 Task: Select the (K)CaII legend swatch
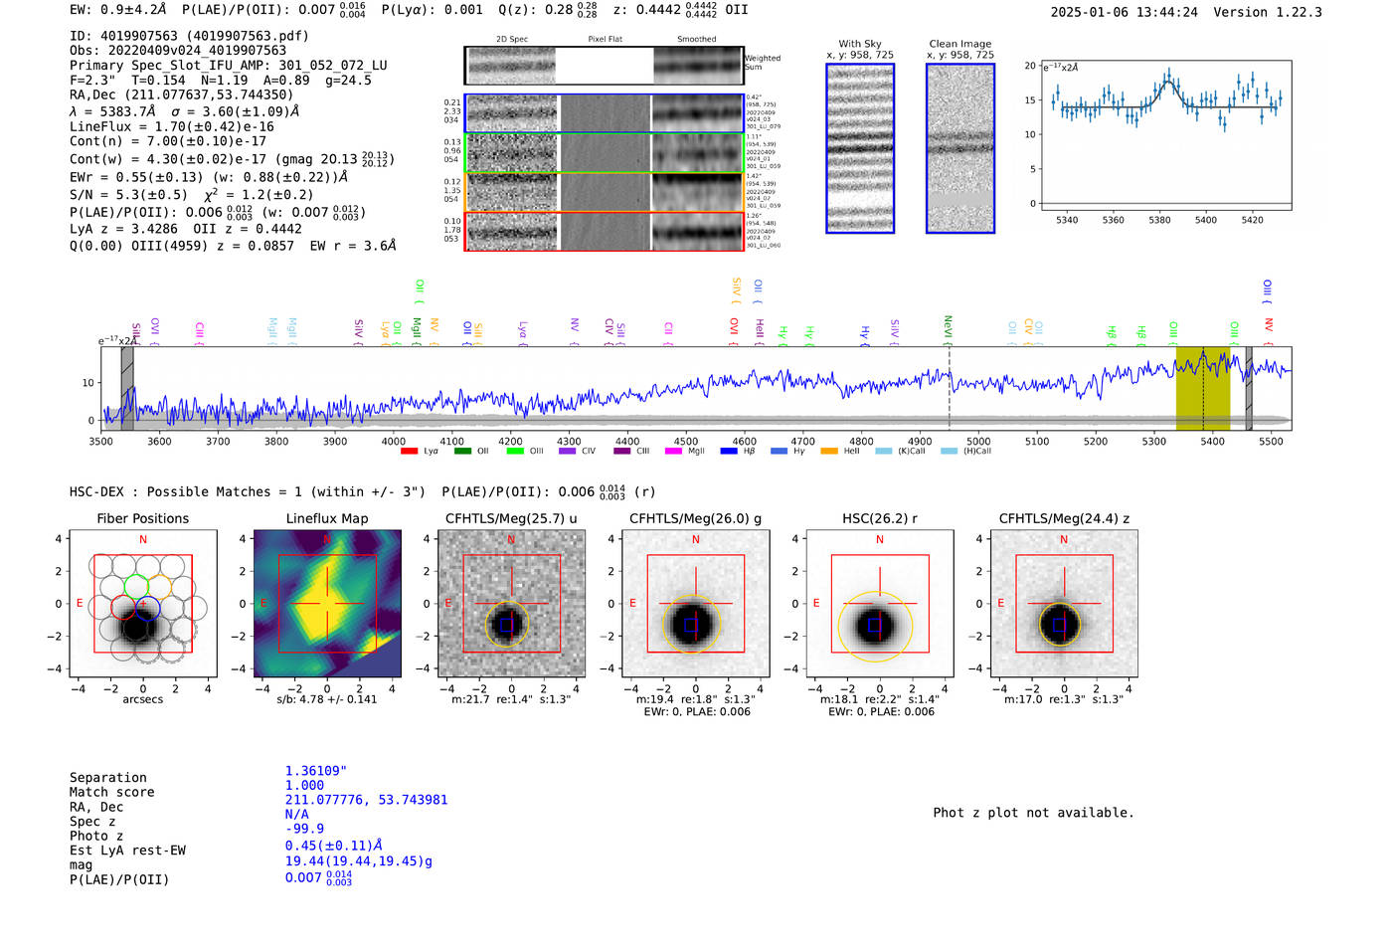click(x=883, y=452)
